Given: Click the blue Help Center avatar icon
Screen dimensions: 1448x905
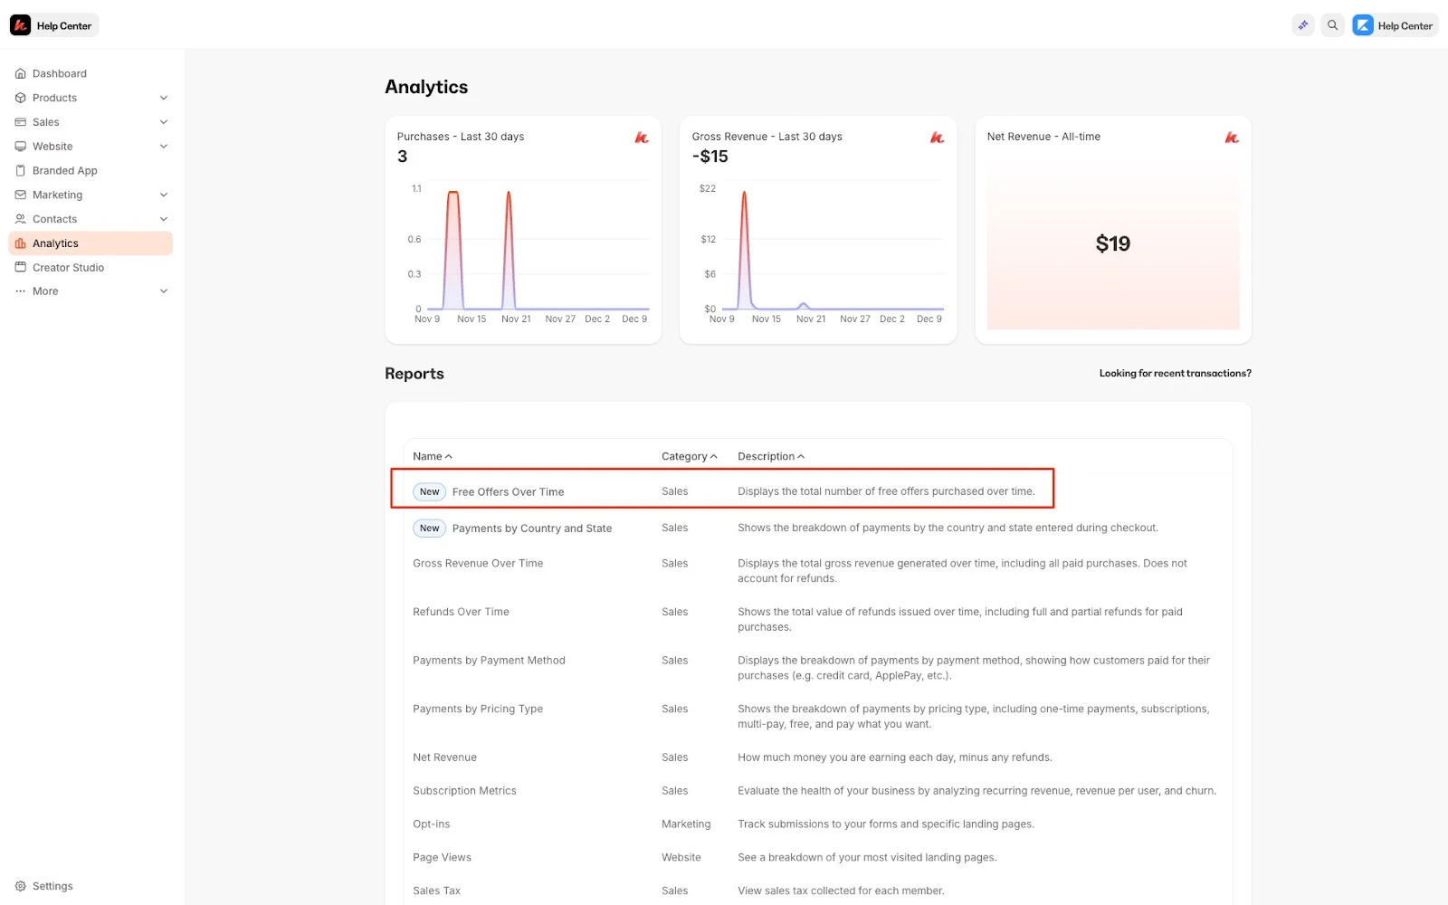Looking at the screenshot, I should coord(1363,25).
